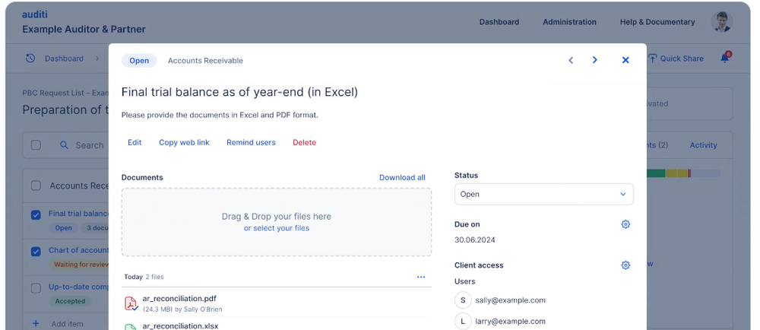Screen dimensions: 760x330
Task: Click Copy web link
Action: (184, 142)
